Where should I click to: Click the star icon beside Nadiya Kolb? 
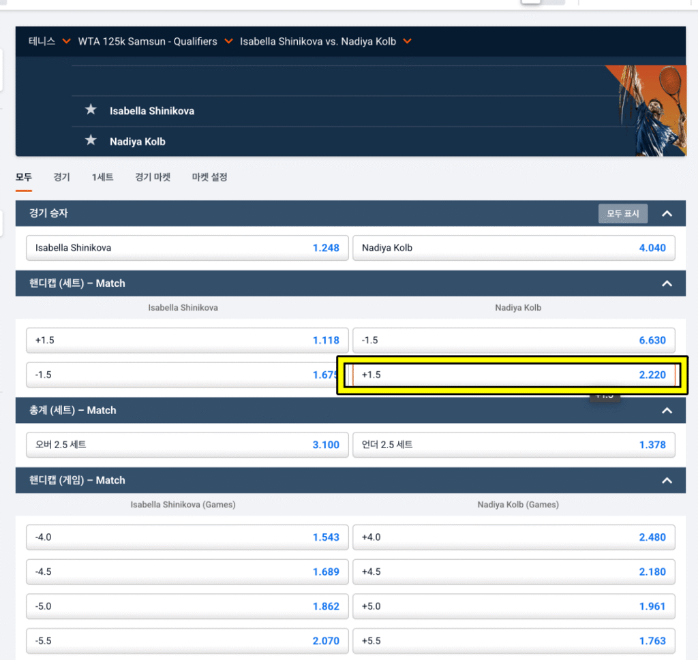click(x=91, y=141)
